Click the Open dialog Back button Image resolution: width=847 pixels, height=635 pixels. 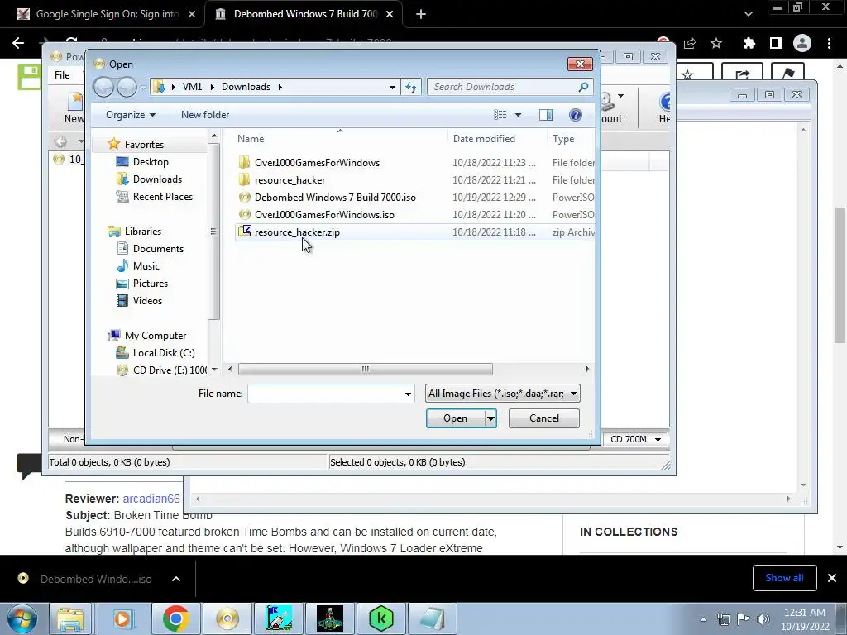[103, 87]
